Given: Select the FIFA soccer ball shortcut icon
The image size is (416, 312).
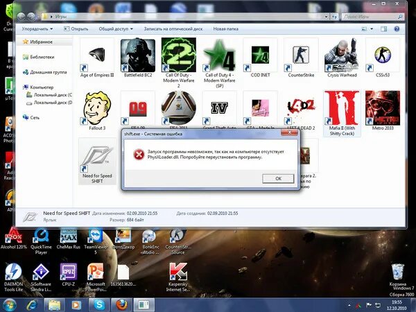Looking at the screenshot, I should tap(179, 108).
